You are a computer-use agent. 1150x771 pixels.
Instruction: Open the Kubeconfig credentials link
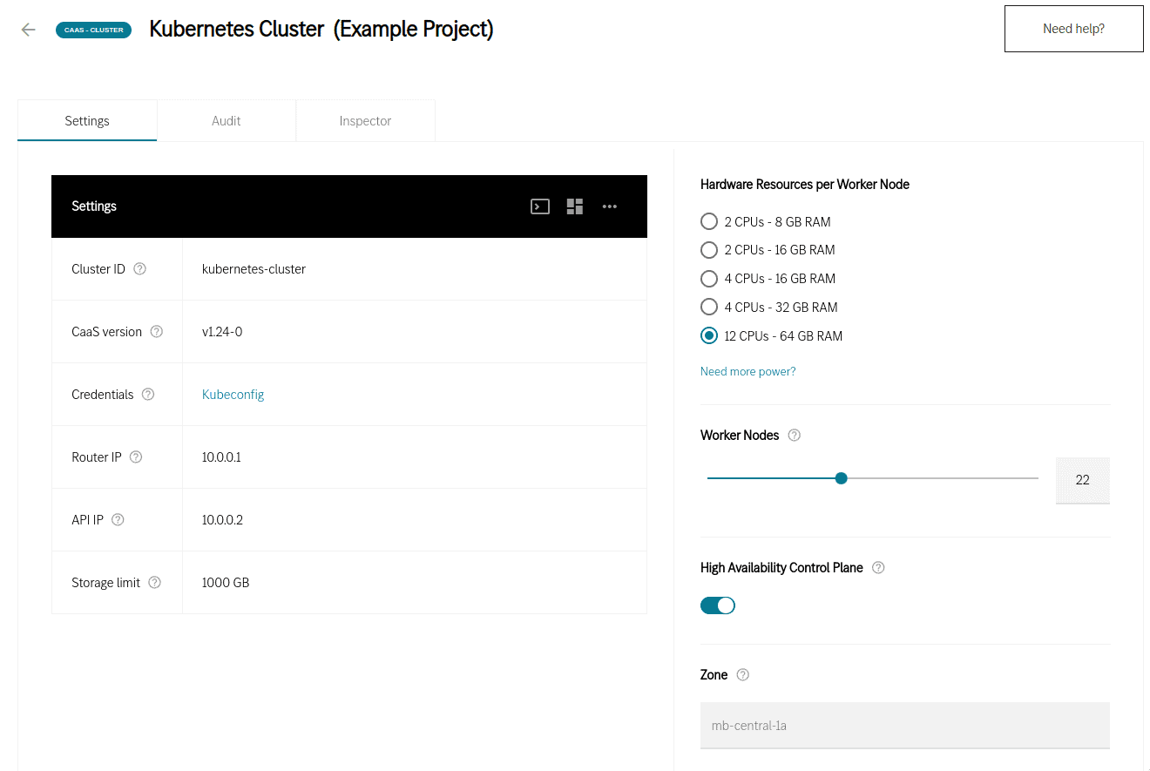click(233, 394)
